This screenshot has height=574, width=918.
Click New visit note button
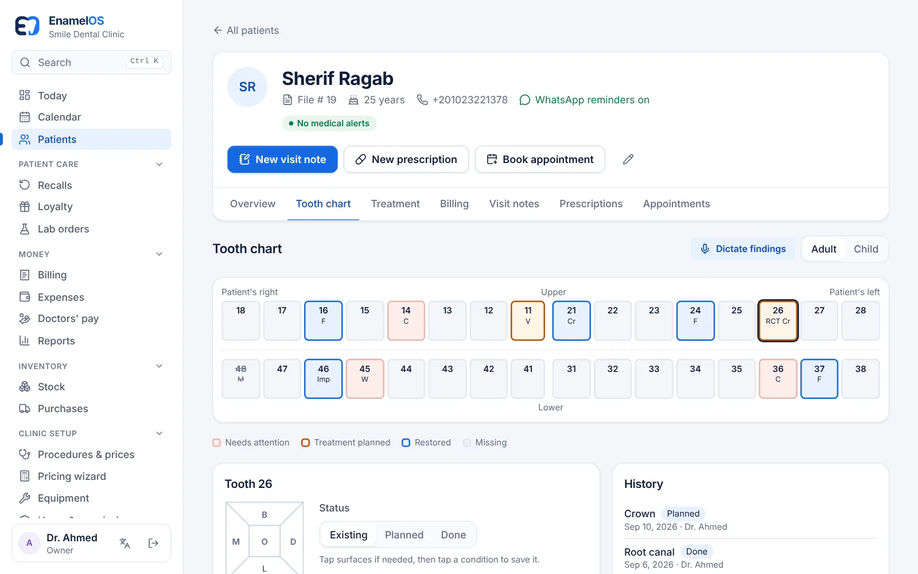pyautogui.click(x=282, y=160)
